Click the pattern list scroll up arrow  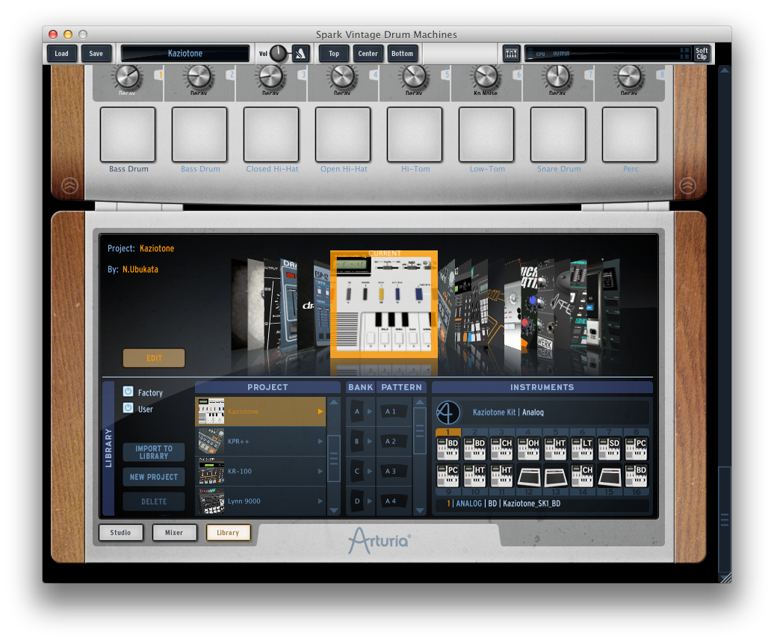(x=420, y=403)
